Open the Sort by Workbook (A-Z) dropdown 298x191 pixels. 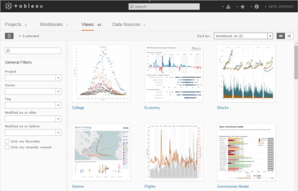(x=243, y=36)
